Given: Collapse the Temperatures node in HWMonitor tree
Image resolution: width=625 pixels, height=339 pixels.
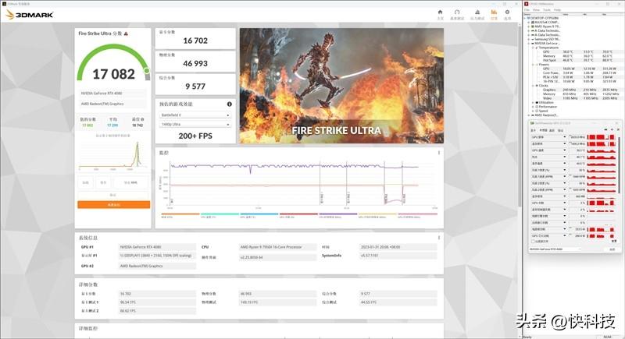Looking at the screenshot, I should (534, 48).
